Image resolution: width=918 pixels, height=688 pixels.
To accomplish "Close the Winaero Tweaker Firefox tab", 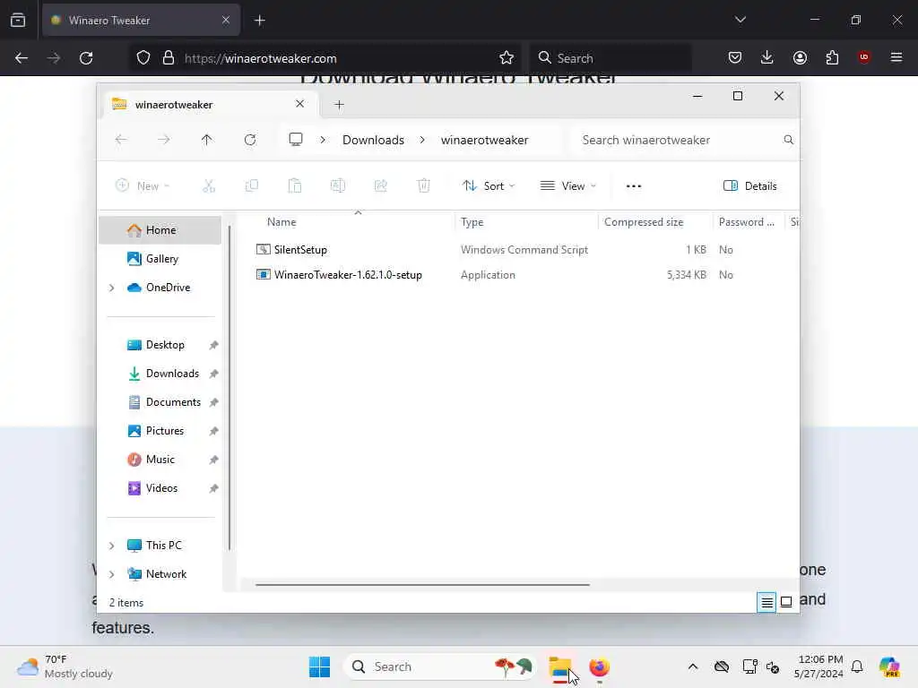I will 226,21.
